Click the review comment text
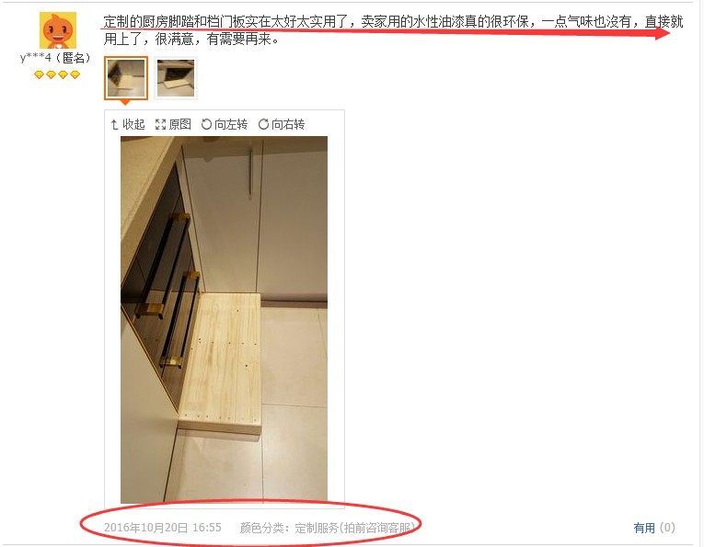 tap(393, 30)
